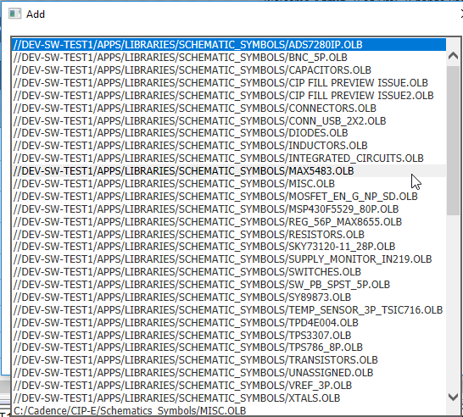Image resolution: width=463 pixels, height=417 pixels.
Task: Choose the SY89873.OLB library
Action: point(229,297)
